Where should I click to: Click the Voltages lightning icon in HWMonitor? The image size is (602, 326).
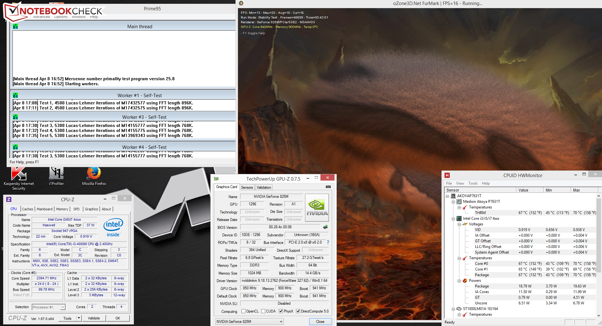click(465, 224)
